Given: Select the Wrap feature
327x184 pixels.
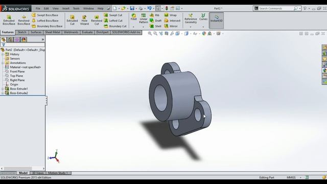Looking at the screenshot, I should coord(170,15).
